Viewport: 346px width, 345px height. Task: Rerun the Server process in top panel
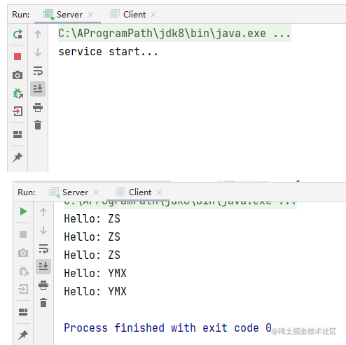[18, 34]
